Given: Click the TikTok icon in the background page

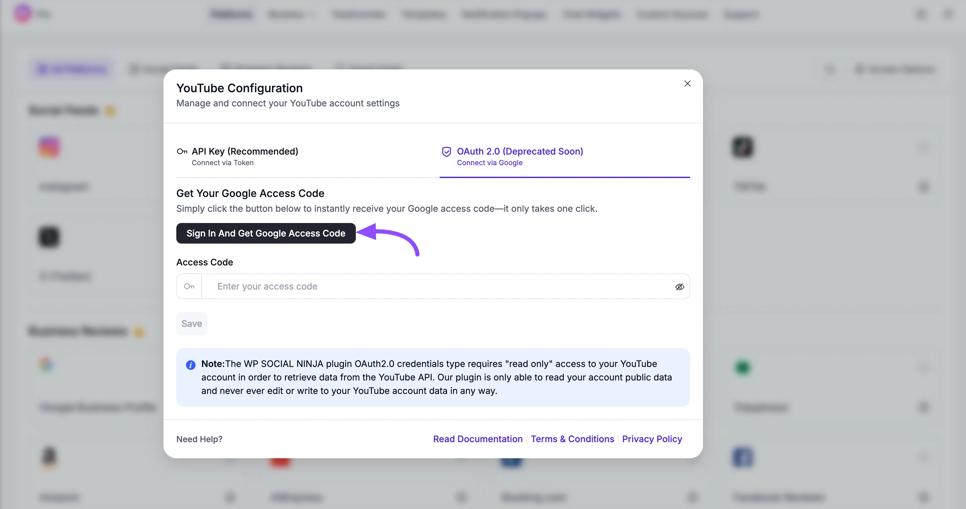Looking at the screenshot, I should click(x=742, y=147).
